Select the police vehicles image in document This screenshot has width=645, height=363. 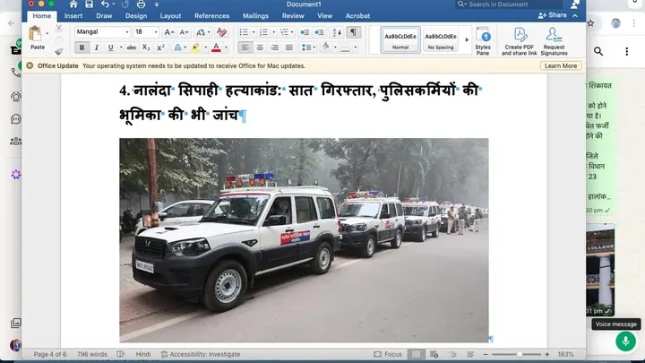pyautogui.click(x=304, y=240)
